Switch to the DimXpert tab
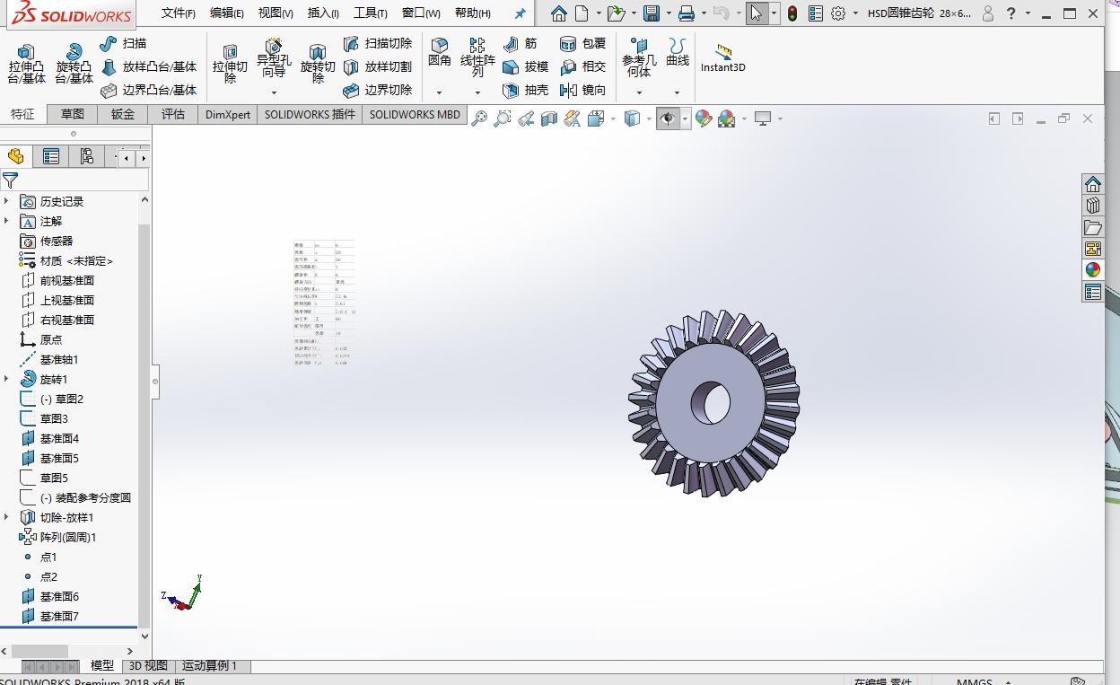This screenshot has width=1120, height=685. point(228,114)
